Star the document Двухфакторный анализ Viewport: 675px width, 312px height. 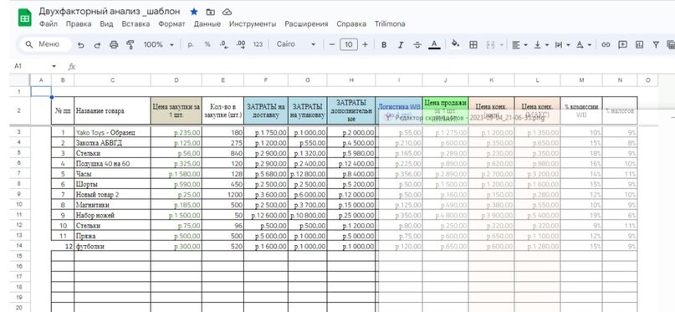pyautogui.click(x=194, y=12)
